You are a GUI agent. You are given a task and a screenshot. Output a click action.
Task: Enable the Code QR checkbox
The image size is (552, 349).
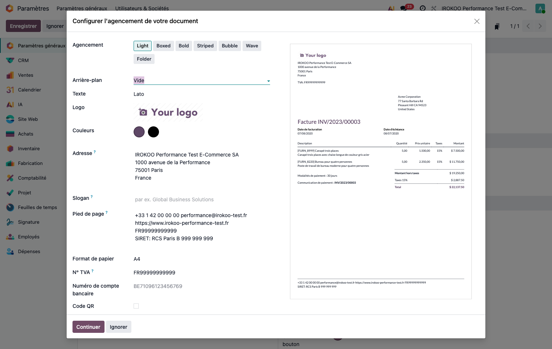pyautogui.click(x=136, y=306)
